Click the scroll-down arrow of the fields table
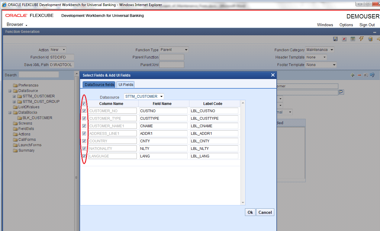Screen dimensions: 380x231 click(243, 203)
